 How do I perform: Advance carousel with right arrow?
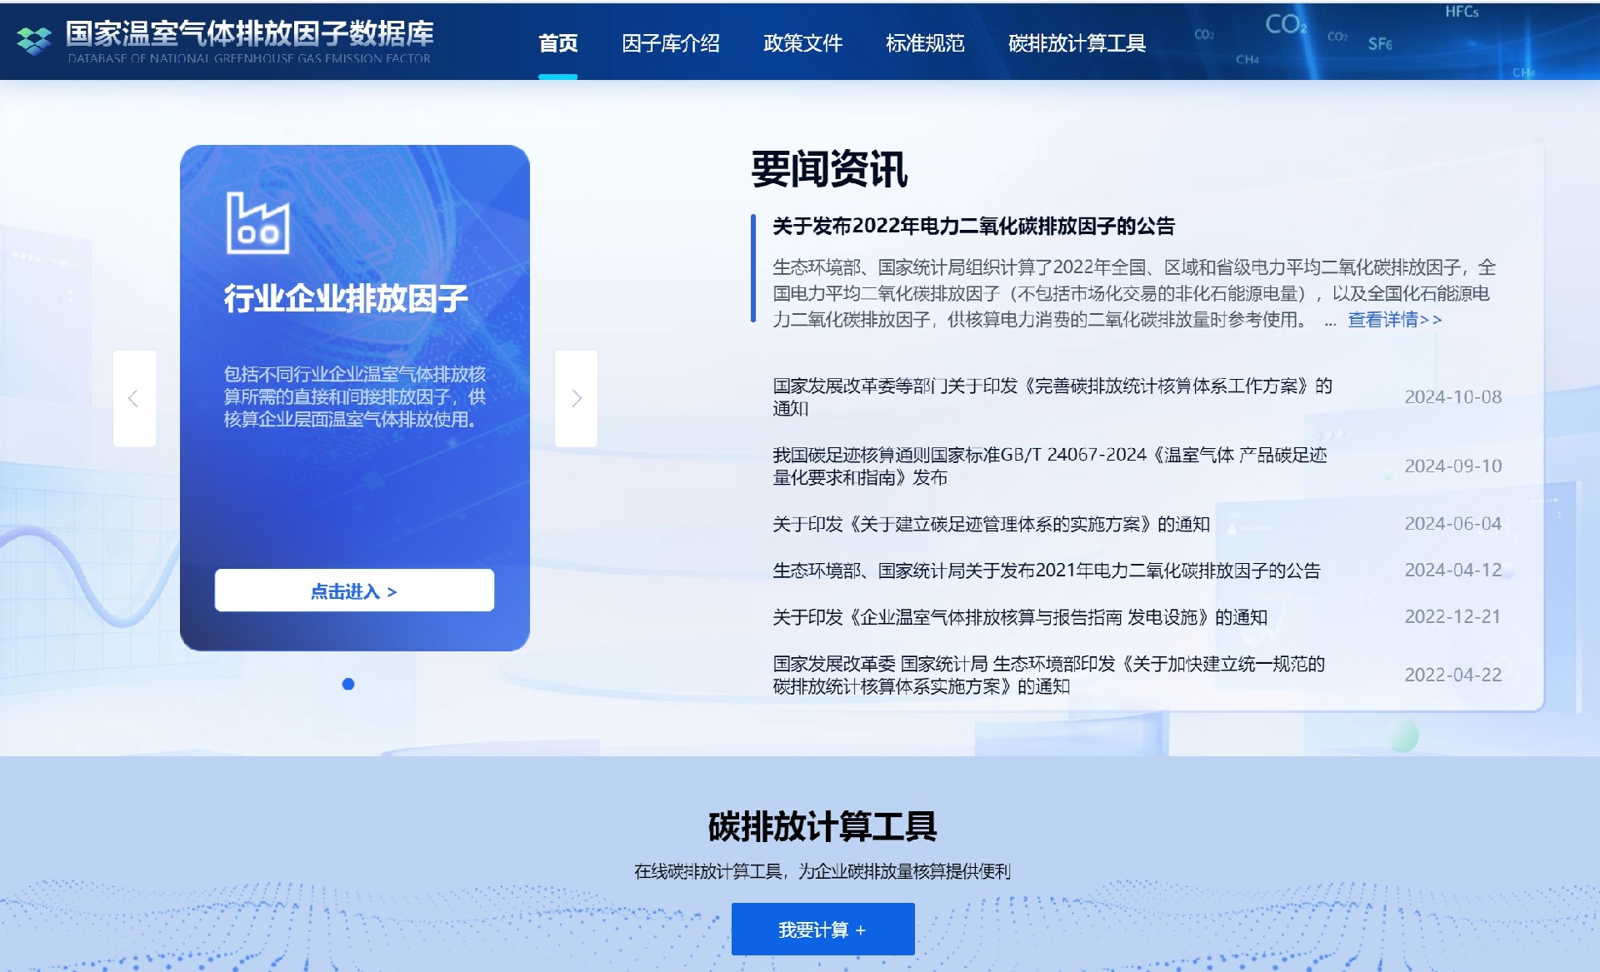pyautogui.click(x=576, y=398)
